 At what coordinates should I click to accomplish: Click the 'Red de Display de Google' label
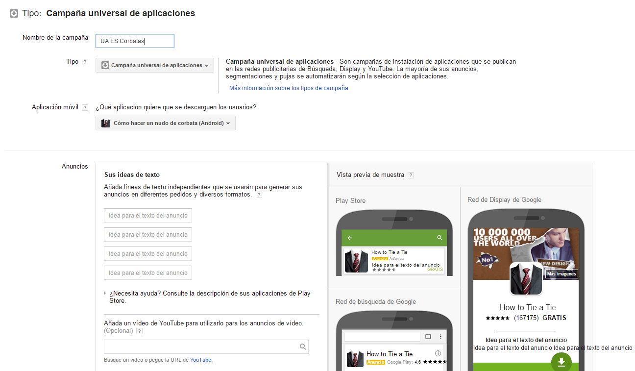[x=504, y=199]
